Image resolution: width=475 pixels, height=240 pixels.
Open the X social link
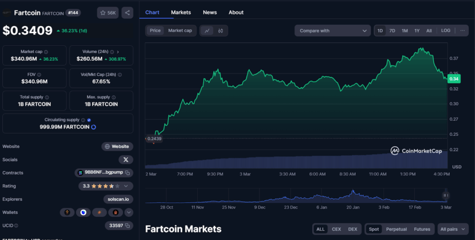pyautogui.click(x=126, y=159)
